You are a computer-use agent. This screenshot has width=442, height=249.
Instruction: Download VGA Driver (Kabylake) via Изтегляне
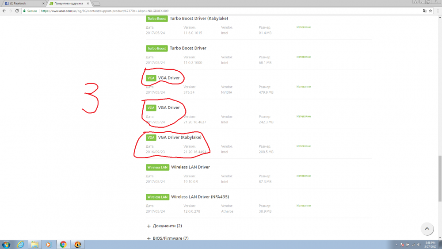(303, 146)
